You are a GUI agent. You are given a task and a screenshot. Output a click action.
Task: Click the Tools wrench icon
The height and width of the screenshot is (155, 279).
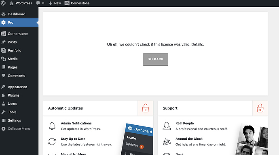[x=3, y=112]
